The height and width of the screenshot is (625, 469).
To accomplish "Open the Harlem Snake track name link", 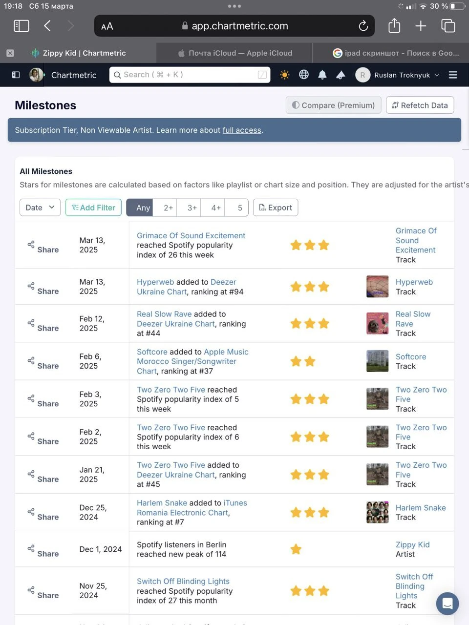I will 421,508.
